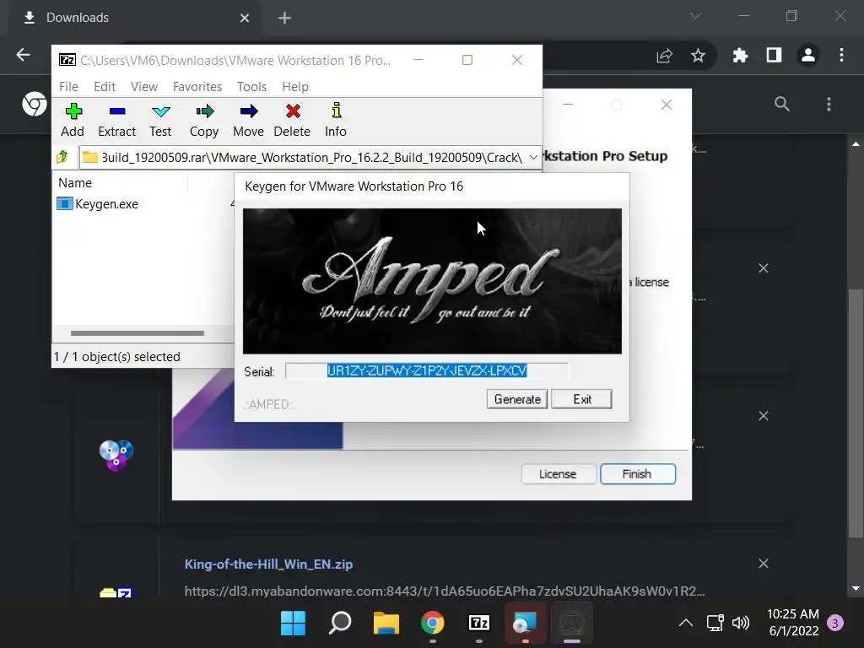
Task: Select the Copy tool in 7-Zip
Action: (x=204, y=120)
